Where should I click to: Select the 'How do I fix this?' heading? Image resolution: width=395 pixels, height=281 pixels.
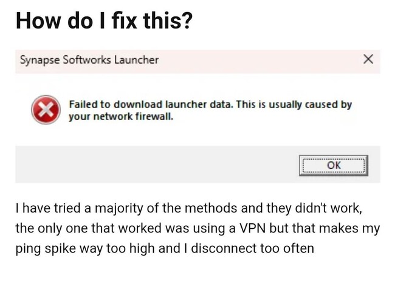click(104, 21)
